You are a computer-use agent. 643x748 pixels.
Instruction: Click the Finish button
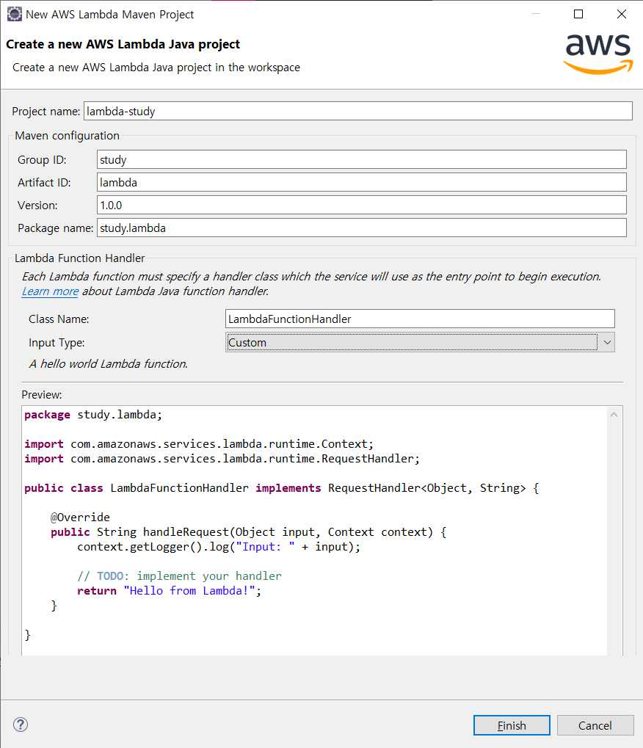pyautogui.click(x=512, y=725)
